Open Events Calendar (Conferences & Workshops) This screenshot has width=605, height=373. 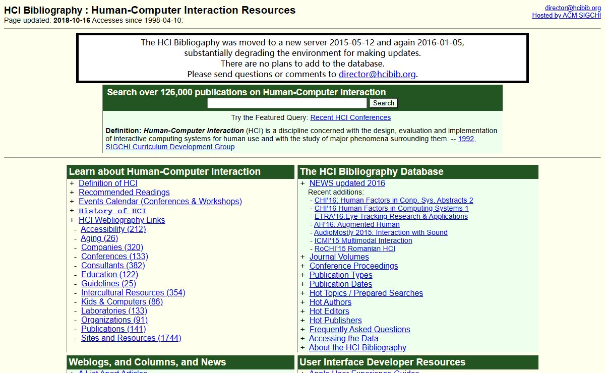tap(160, 202)
